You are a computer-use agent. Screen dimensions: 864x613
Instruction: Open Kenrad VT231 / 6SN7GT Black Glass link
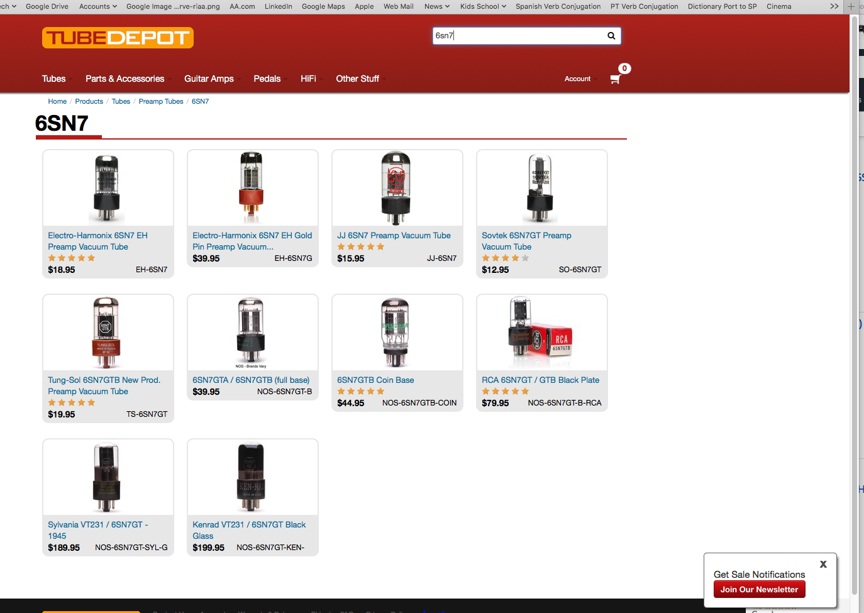(249, 531)
